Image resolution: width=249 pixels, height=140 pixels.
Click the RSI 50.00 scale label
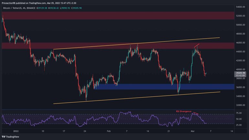click(239, 119)
